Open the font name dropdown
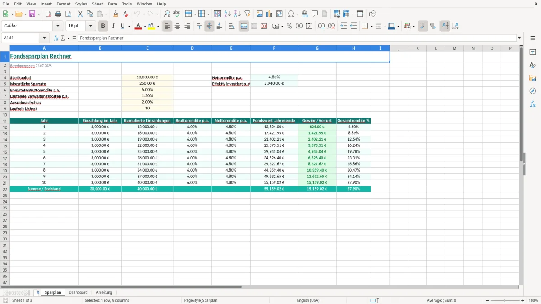Screen dimensions: 541x304 point(58,26)
